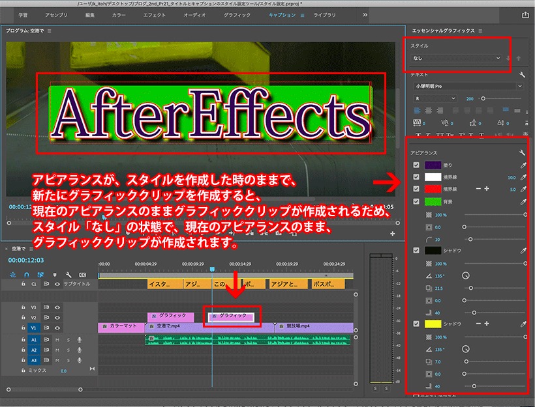Click the timeline timecode 00:00:12:03
This screenshot has height=407, width=535.
(x=26, y=260)
